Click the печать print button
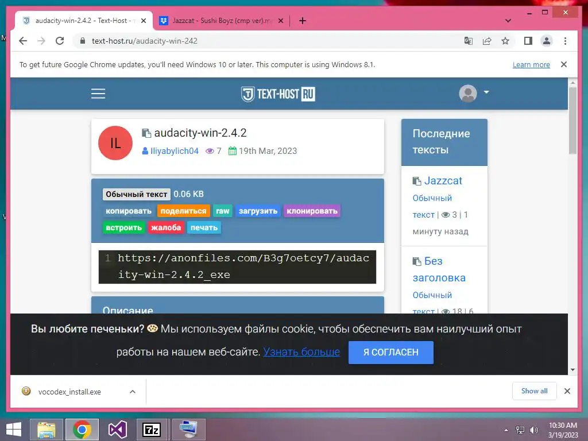 (204, 227)
